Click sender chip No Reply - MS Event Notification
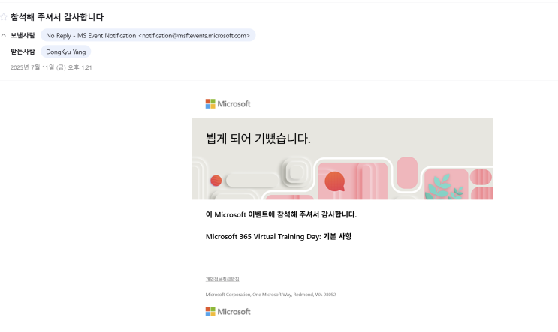 pos(148,35)
